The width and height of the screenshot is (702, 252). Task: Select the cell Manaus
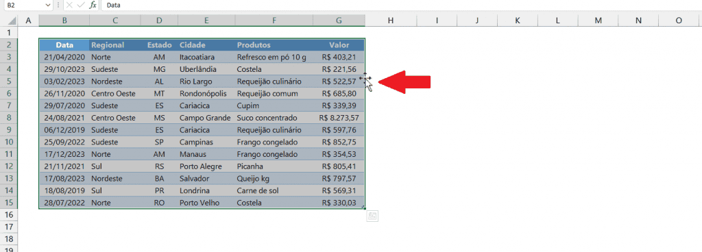coord(206,154)
